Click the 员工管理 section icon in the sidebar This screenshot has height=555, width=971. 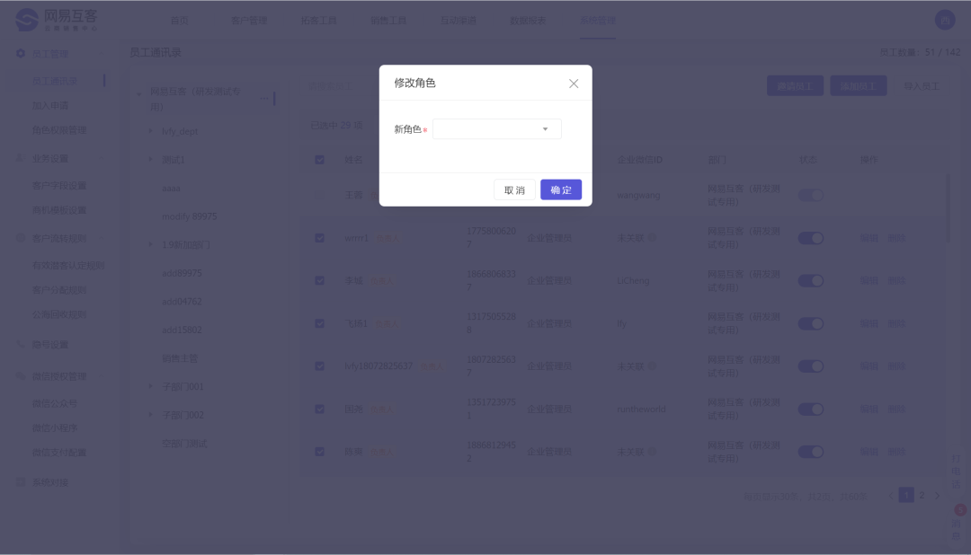click(21, 53)
